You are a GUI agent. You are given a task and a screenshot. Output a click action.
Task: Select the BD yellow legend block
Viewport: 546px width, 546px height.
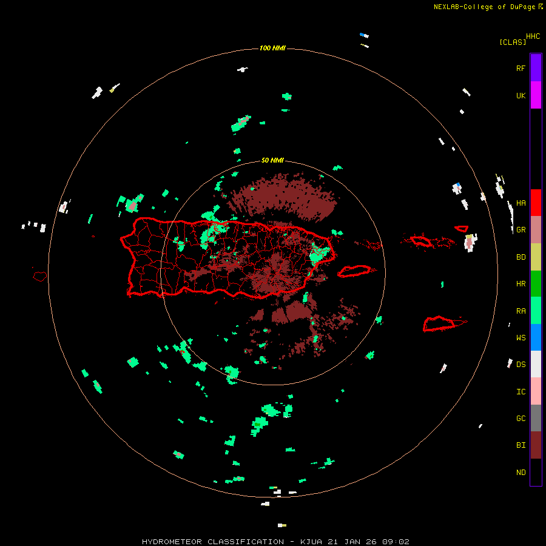pyautogui.click(x=536, y=257)
